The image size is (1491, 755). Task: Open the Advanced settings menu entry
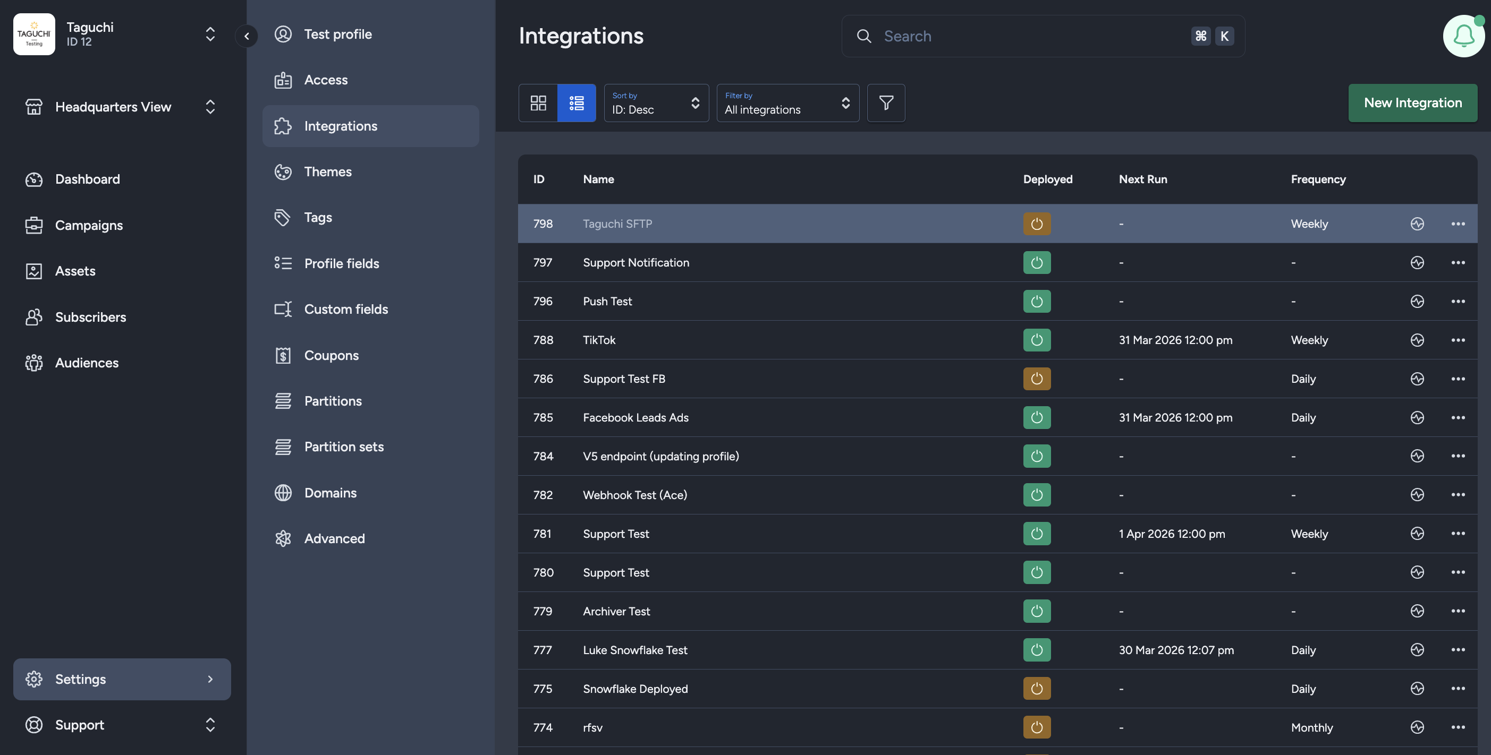click(335, 538)
